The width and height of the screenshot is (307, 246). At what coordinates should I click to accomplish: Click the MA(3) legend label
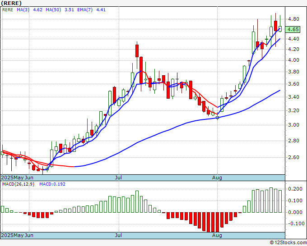[x=23, y=10]
